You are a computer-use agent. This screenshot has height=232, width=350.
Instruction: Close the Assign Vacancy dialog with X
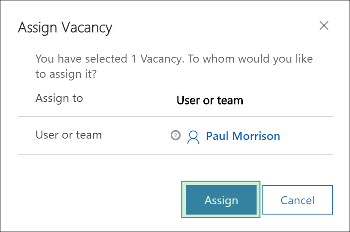pyautogui.click(x=324, y=25)
